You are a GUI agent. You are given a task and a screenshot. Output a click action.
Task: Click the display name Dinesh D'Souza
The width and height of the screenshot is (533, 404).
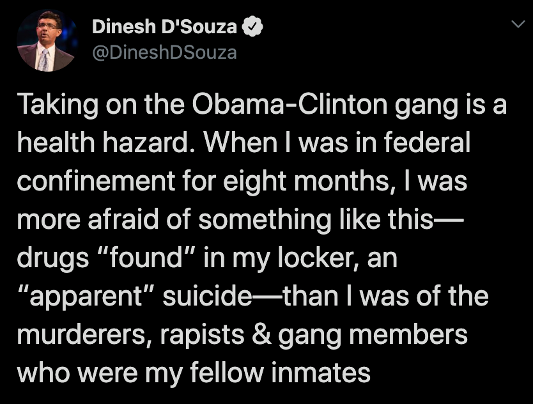click(x=164, y=26)
